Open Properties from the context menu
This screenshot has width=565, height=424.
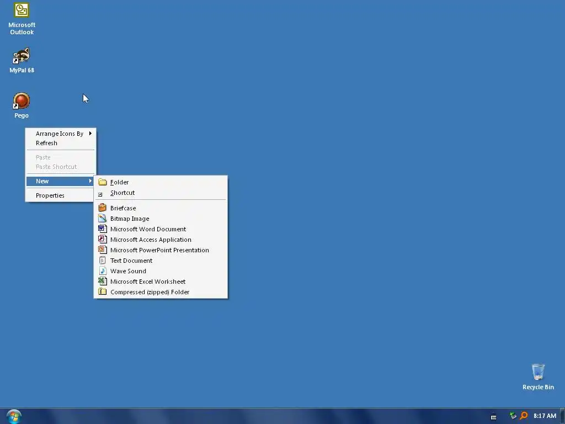point(61,195)
